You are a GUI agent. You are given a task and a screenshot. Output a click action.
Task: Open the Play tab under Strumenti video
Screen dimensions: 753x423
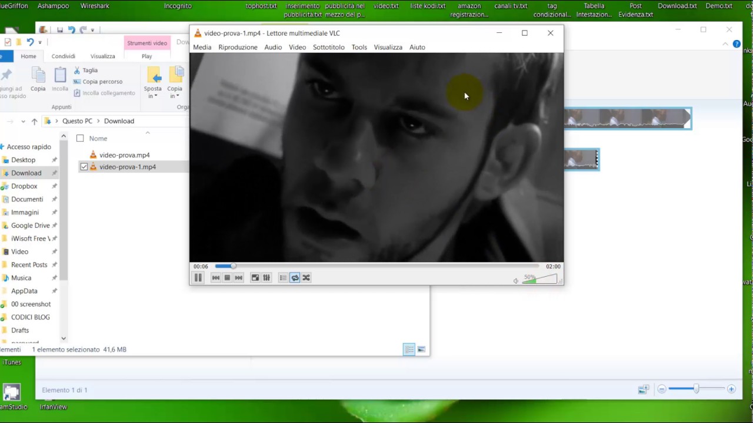point(146,56)
